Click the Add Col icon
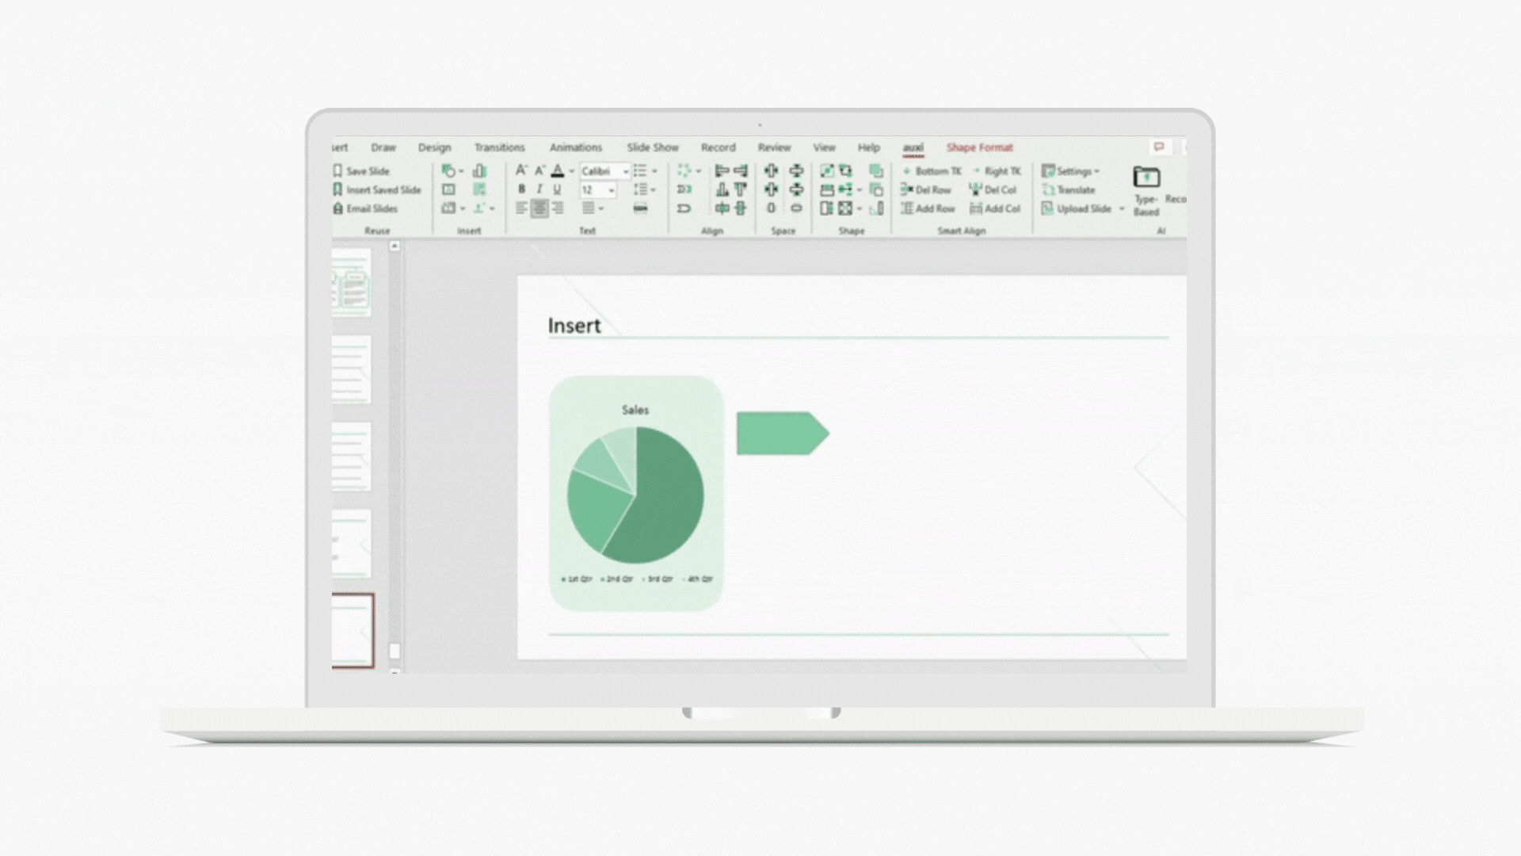1521x856 pixels. pyautogui.click(x=976, y=208)
